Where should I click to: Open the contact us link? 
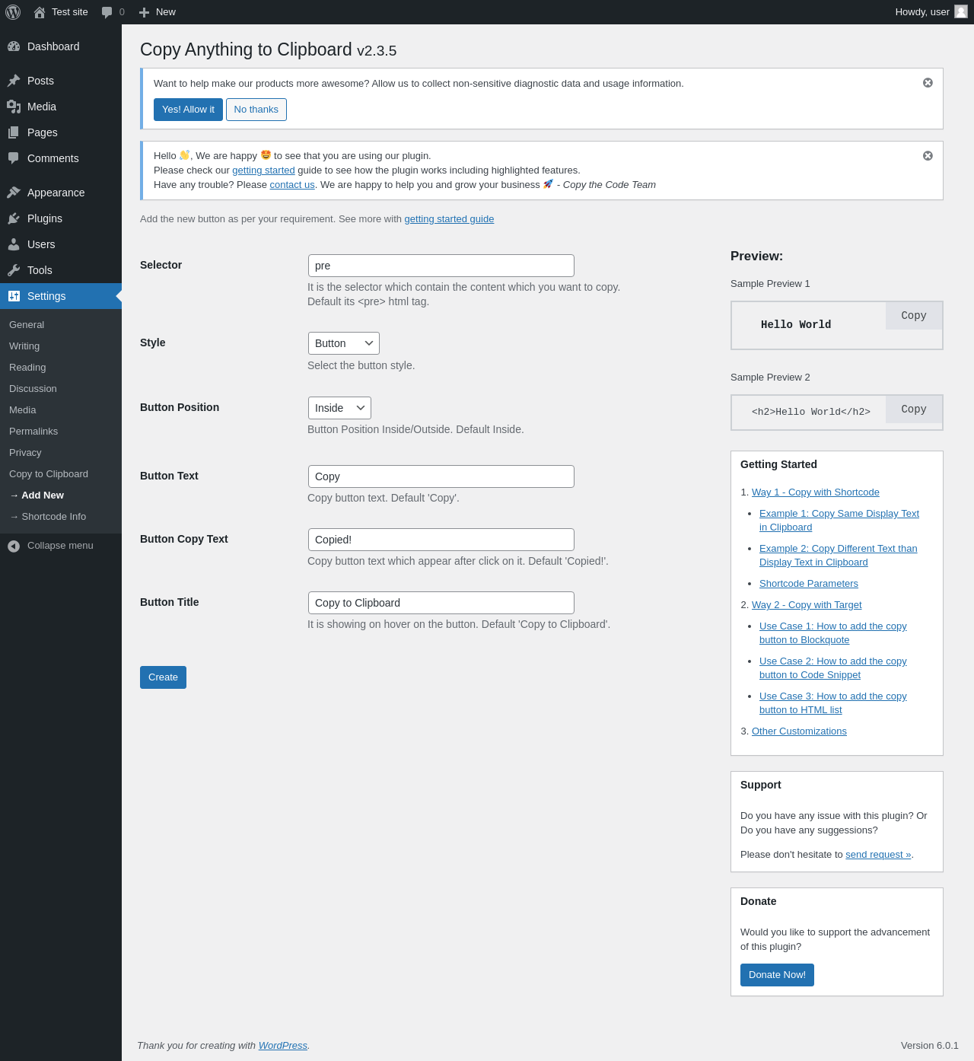292,185
